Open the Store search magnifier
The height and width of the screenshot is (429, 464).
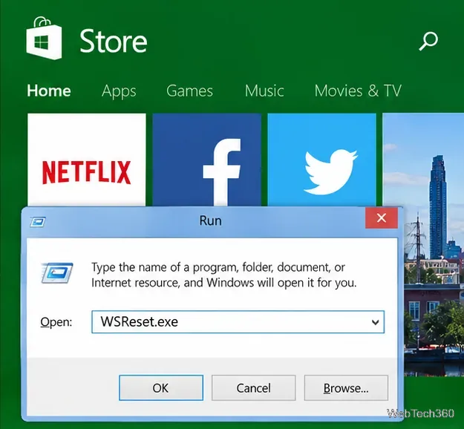tap(428, 41)
